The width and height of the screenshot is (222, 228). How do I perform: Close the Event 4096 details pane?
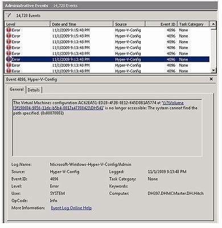pyautogui.click(x=211, y=79)
